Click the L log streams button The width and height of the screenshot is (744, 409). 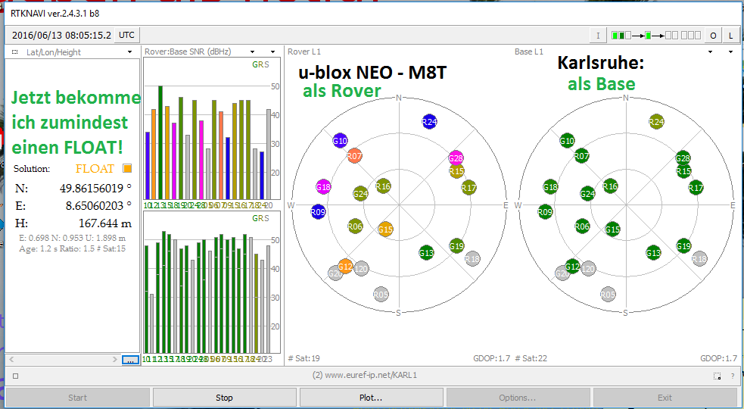point(730,36)
